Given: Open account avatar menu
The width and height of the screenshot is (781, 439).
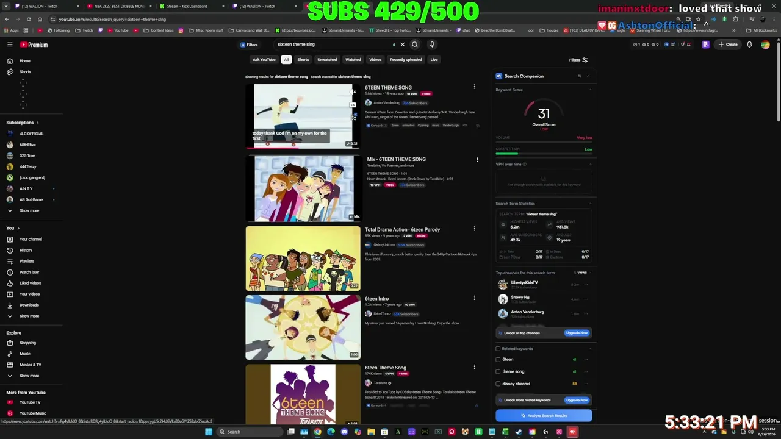Looking at the screenshot, I should coord(765,45).
